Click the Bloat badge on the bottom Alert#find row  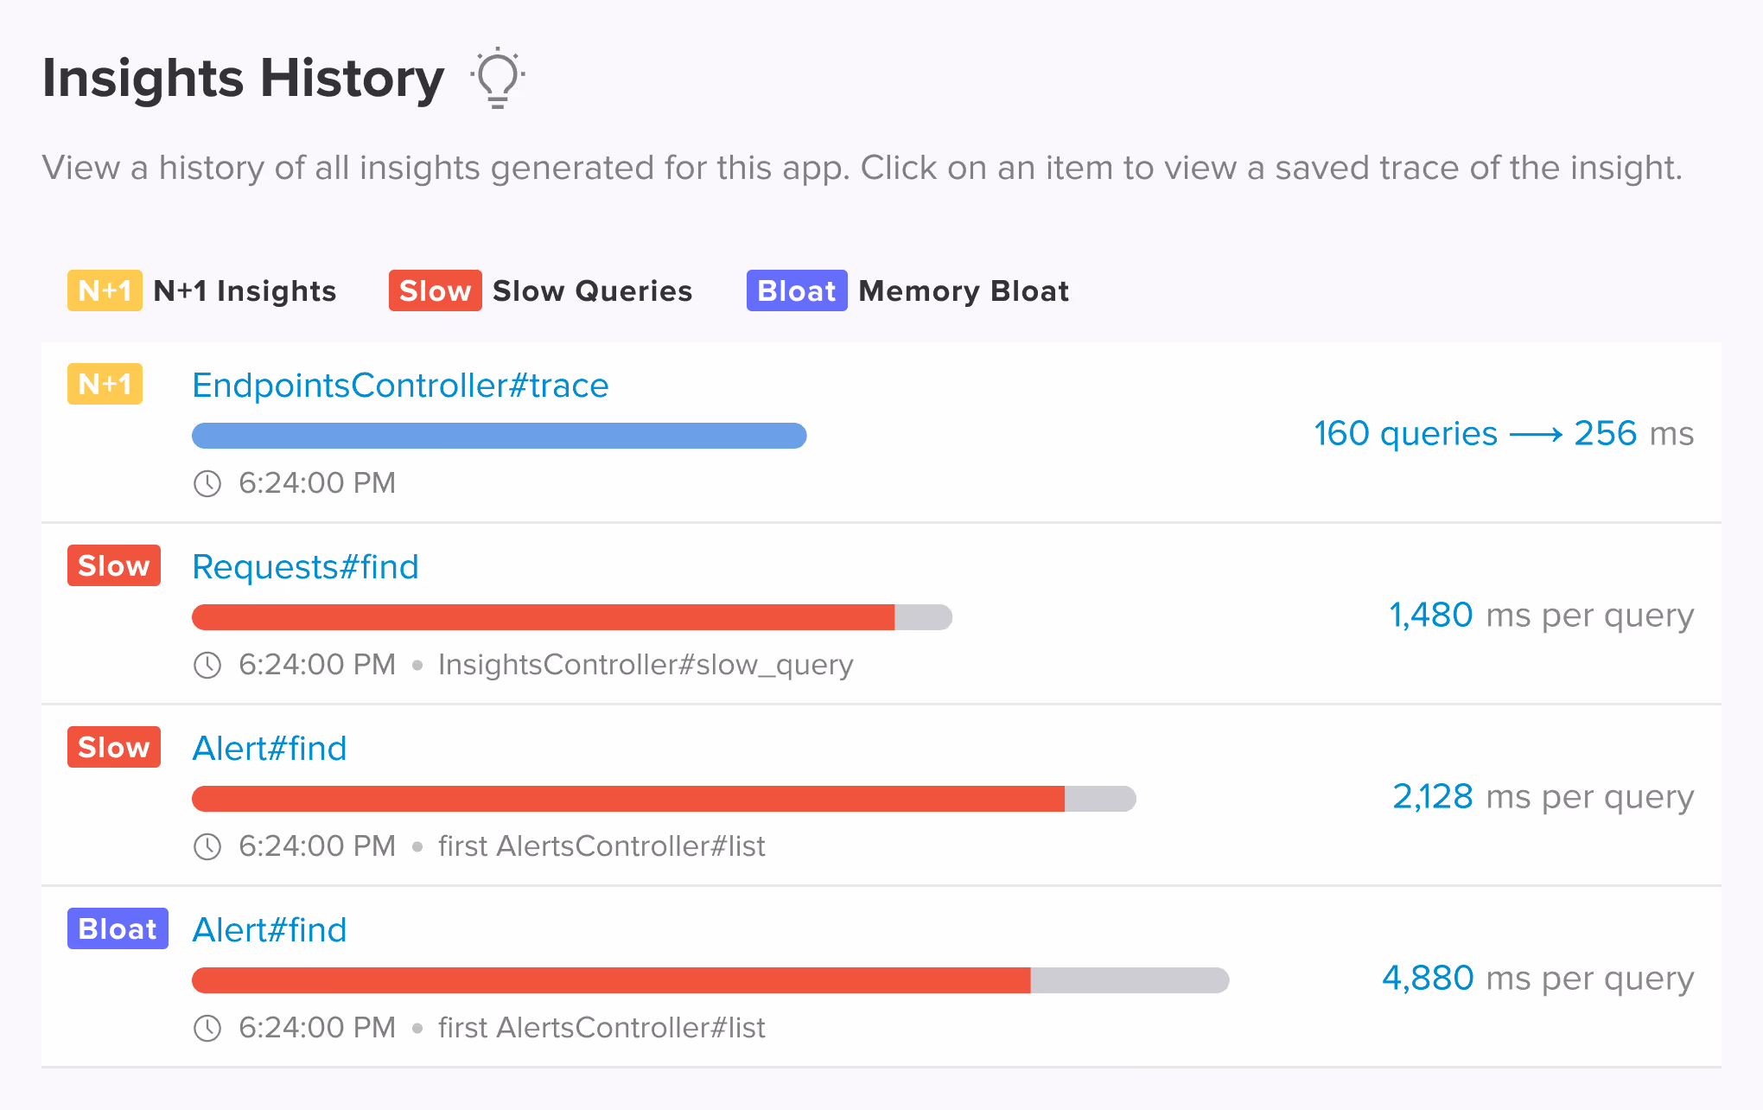(x=117, y=928)
